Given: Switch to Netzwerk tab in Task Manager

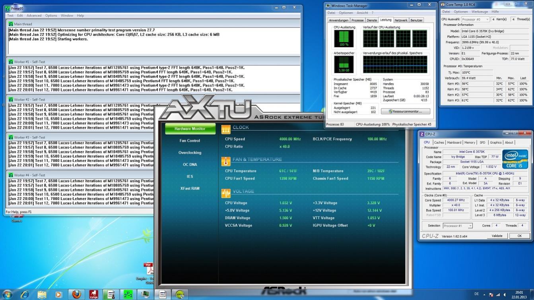Looking at the screenshot, I should pyautogui.click(x=401, y=20).
